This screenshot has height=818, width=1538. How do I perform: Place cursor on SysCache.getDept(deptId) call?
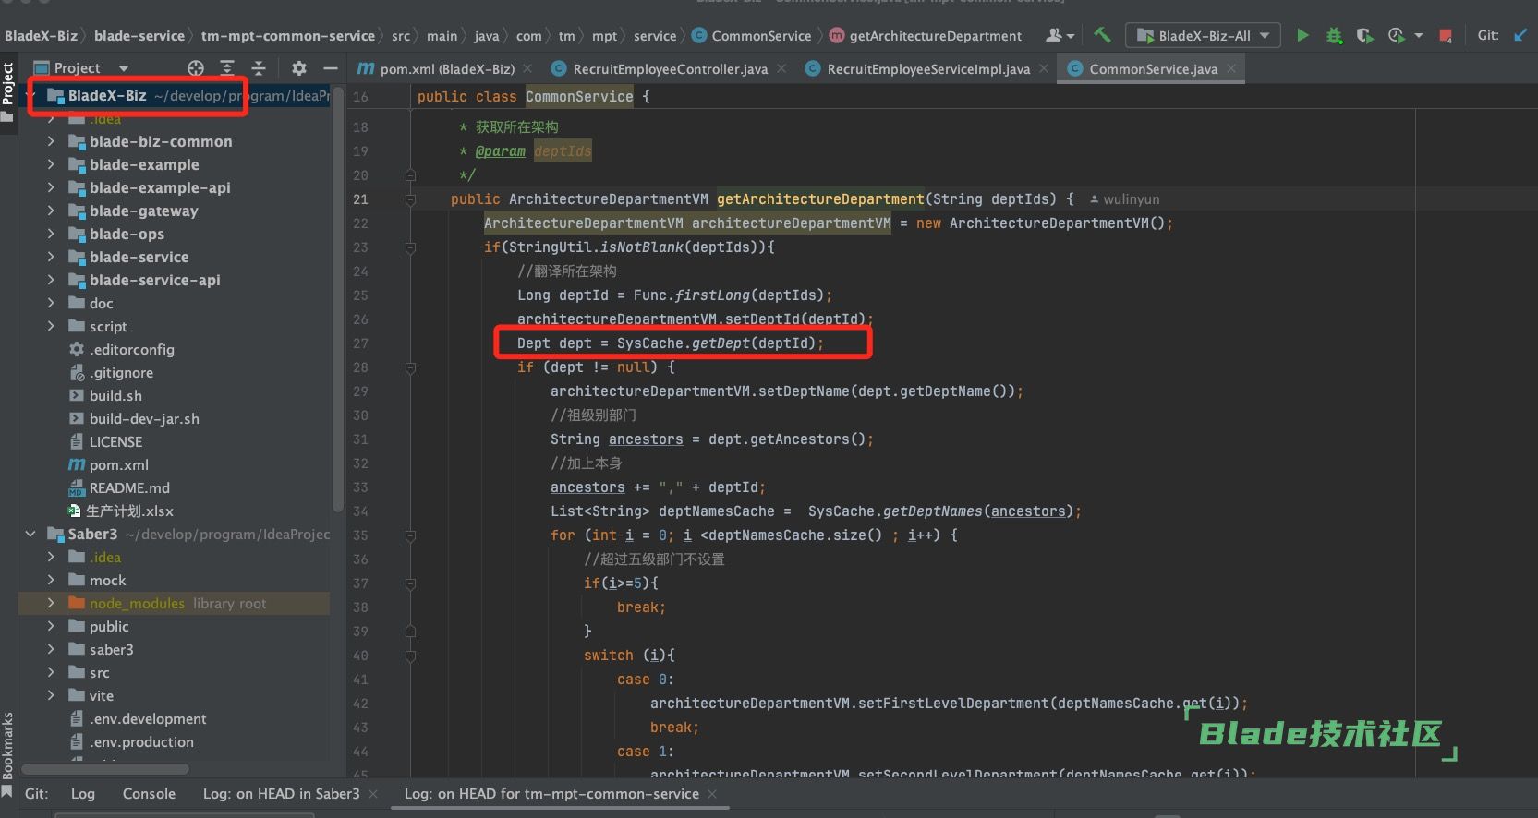[715, 343]
